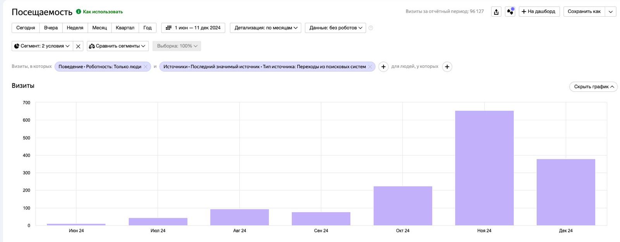Screen dimensions: 620x242
Task: Open the Как использовать link
Action: (x=103, y=12)
